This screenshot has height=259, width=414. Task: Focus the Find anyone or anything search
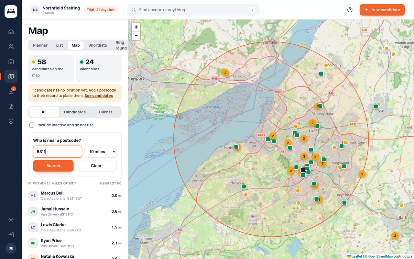193,10
